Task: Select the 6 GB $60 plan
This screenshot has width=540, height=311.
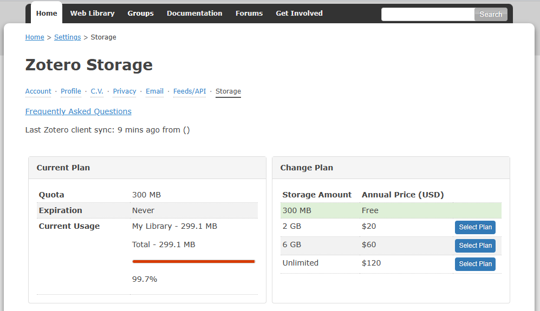Action: [475, 246]
